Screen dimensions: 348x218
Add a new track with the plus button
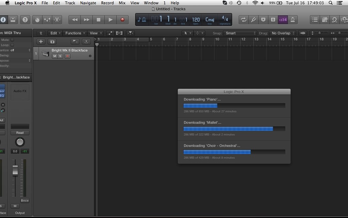tap(41, 42)
